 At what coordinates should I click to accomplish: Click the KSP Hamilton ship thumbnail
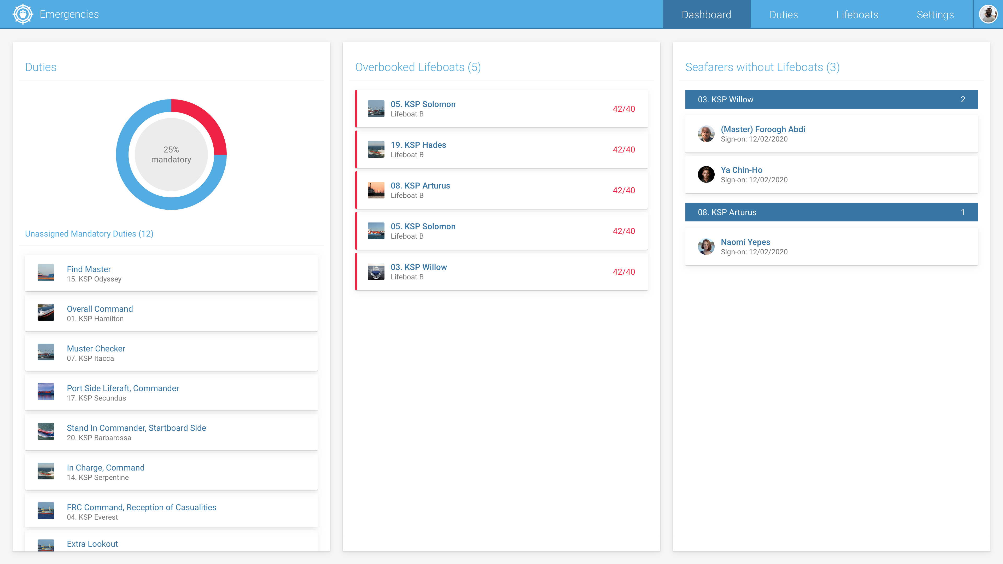[46, 313]
